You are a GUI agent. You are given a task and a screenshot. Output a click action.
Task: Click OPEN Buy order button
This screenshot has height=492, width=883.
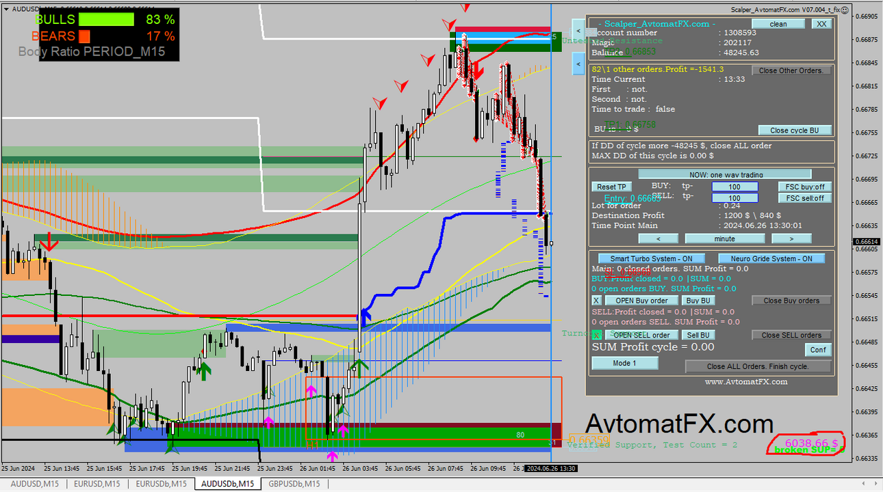pyautogui.click(x=641, y=301)
